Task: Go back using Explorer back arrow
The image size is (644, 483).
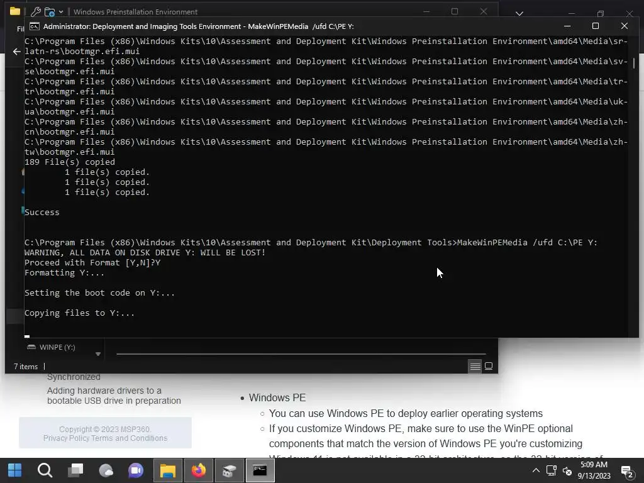Action: coord(17,52)
